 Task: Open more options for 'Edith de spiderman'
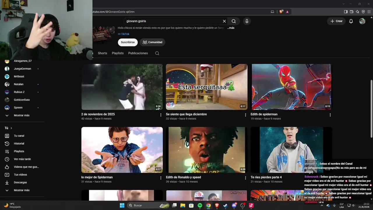(330, 115)
